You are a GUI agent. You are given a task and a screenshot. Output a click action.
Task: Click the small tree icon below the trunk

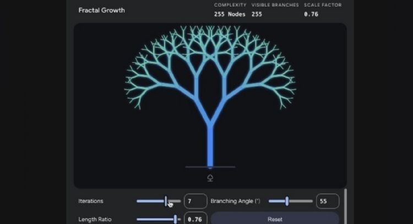[x=210, y=177]
